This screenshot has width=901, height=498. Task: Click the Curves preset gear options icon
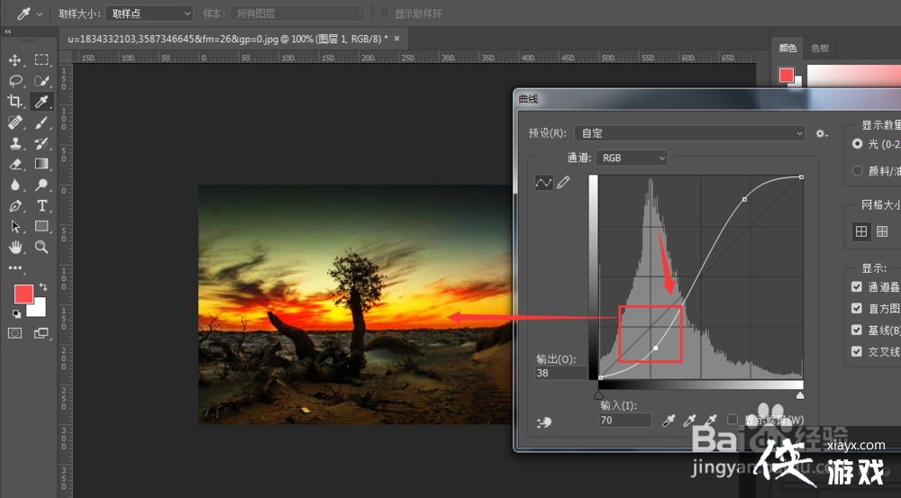click(821, 133)
